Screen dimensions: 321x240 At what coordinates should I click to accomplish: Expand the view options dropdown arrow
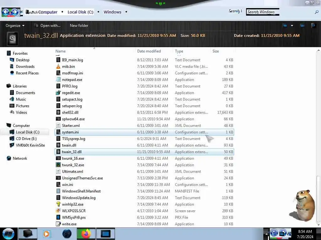[x=292, y=26]
